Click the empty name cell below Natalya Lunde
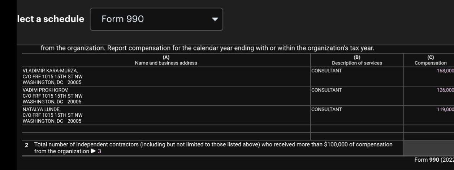Image resolution: width=454 pixels, height=170 pixels. pyautogui.click(x=166, y=129)
